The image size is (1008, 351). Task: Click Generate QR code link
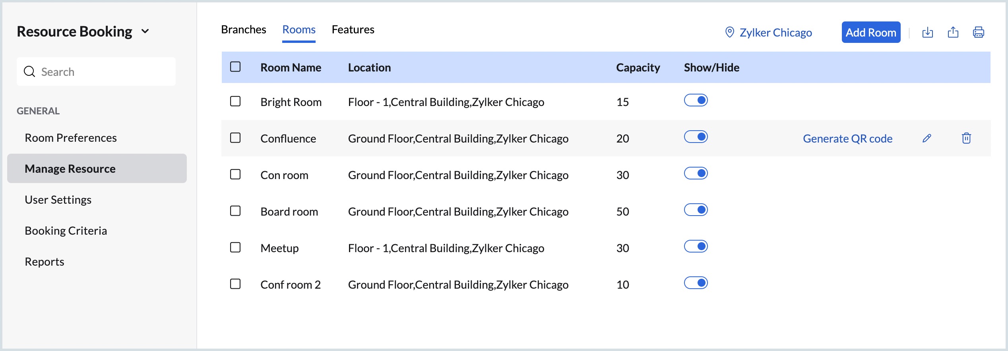[x=847, y=139]
